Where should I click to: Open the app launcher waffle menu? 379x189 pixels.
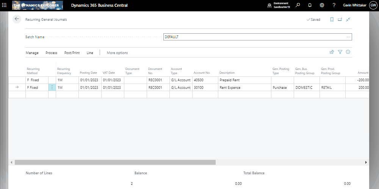click(5, 5)
